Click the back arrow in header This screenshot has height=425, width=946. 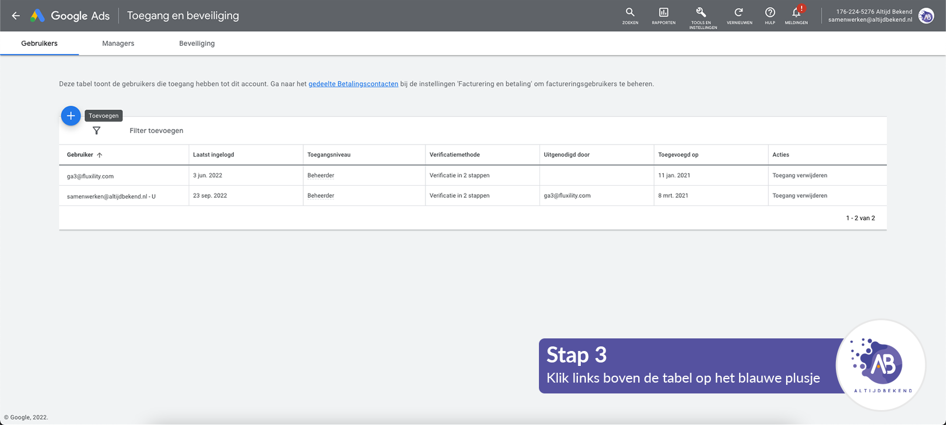pos(16,16)
